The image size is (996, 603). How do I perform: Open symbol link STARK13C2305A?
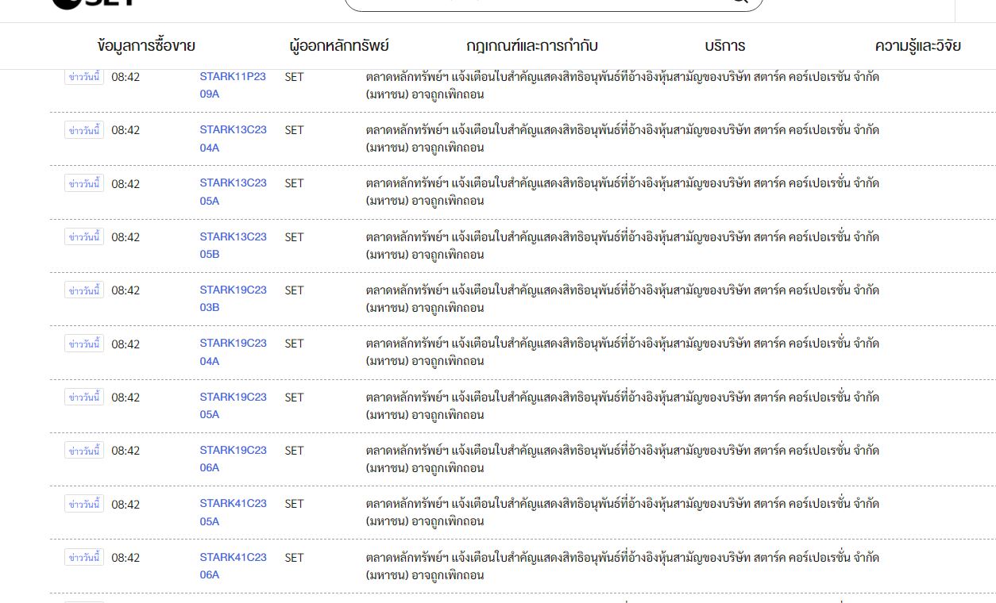tap(233, 191)
